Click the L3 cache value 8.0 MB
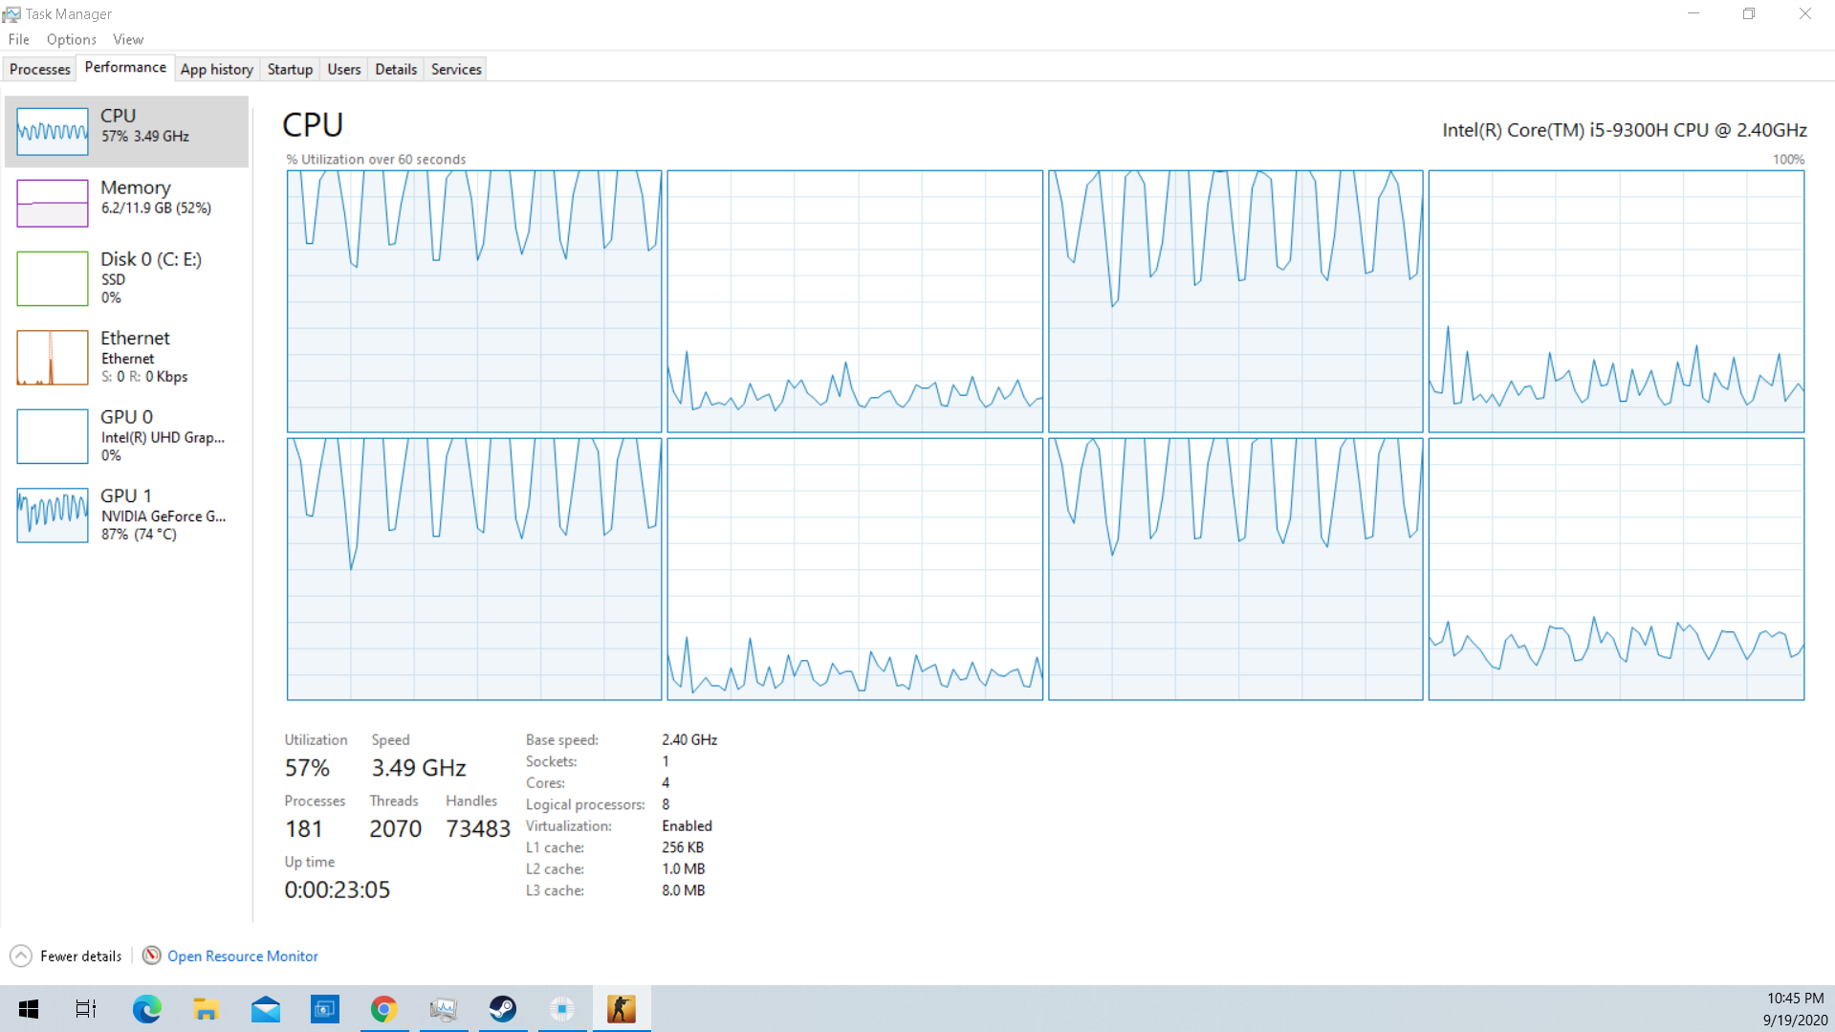This screenshot has height=1032, width=1835. 684,890
